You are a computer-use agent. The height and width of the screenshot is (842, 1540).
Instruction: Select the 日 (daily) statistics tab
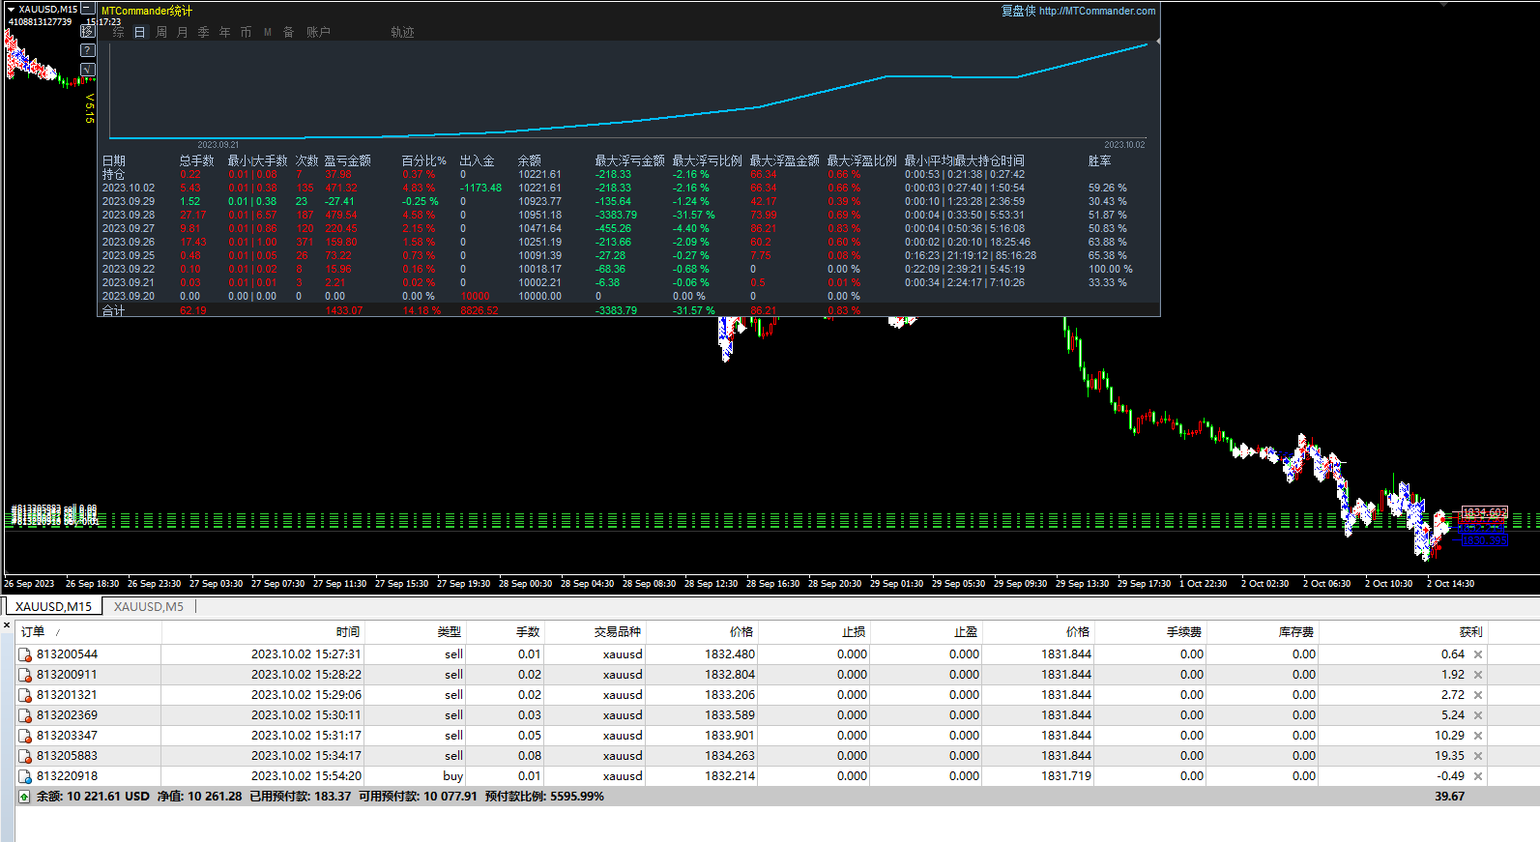139,32
